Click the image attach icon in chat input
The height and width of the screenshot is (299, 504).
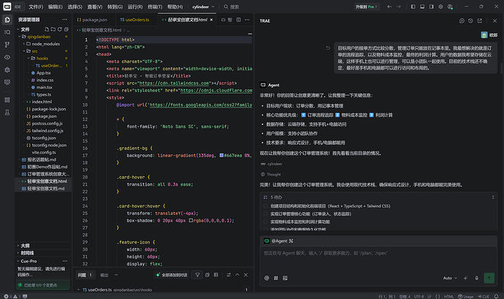pos(285,278)
